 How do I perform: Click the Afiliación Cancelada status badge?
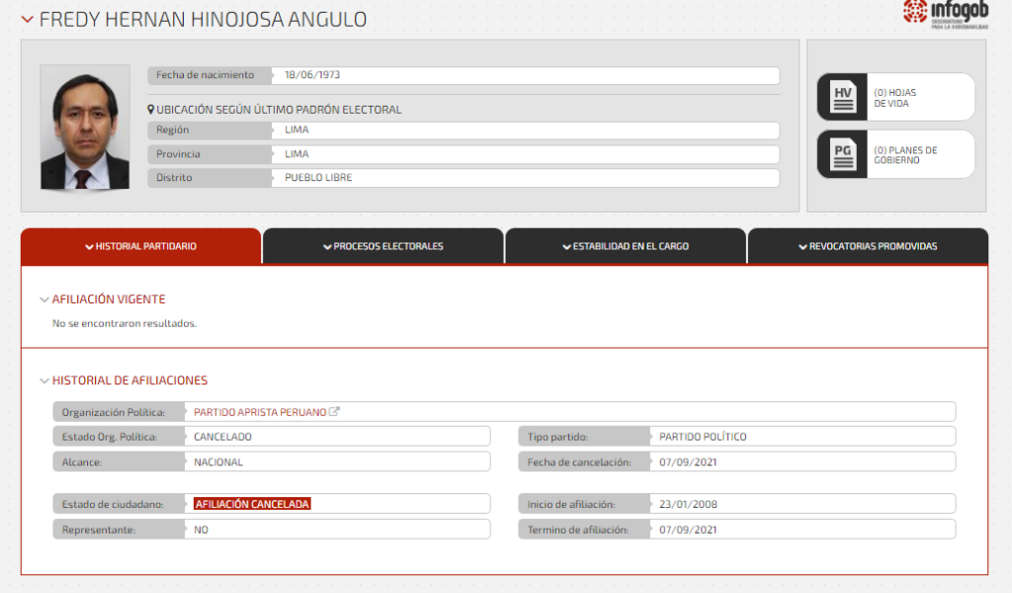pyautogui.click(x=252, y=504)
